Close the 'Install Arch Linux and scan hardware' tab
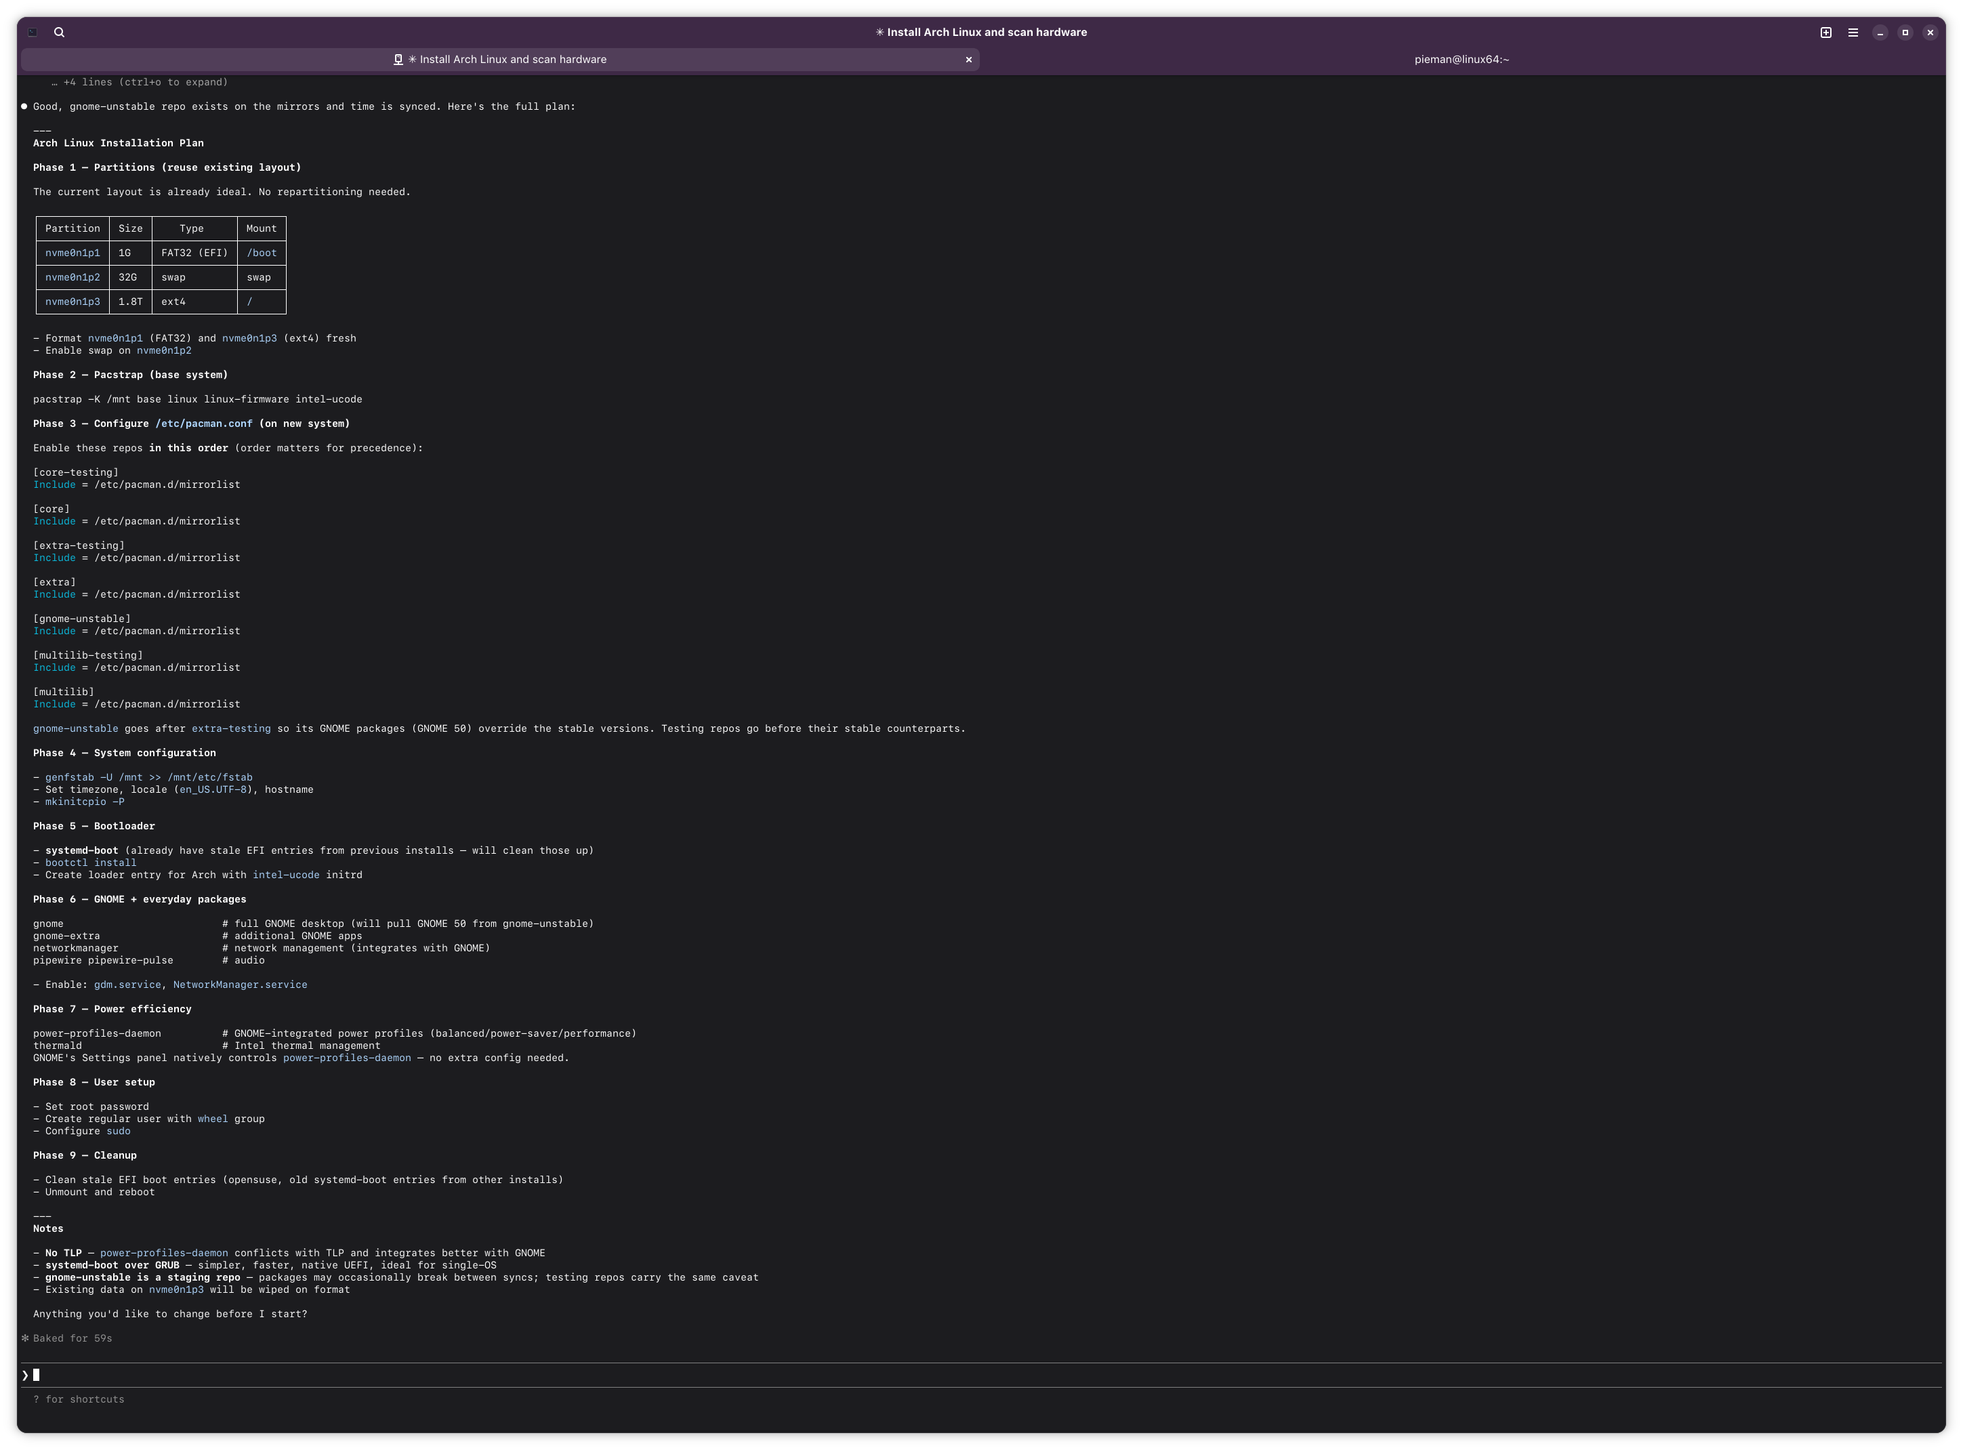The image size is (1963, 1450). coord(968,60)
